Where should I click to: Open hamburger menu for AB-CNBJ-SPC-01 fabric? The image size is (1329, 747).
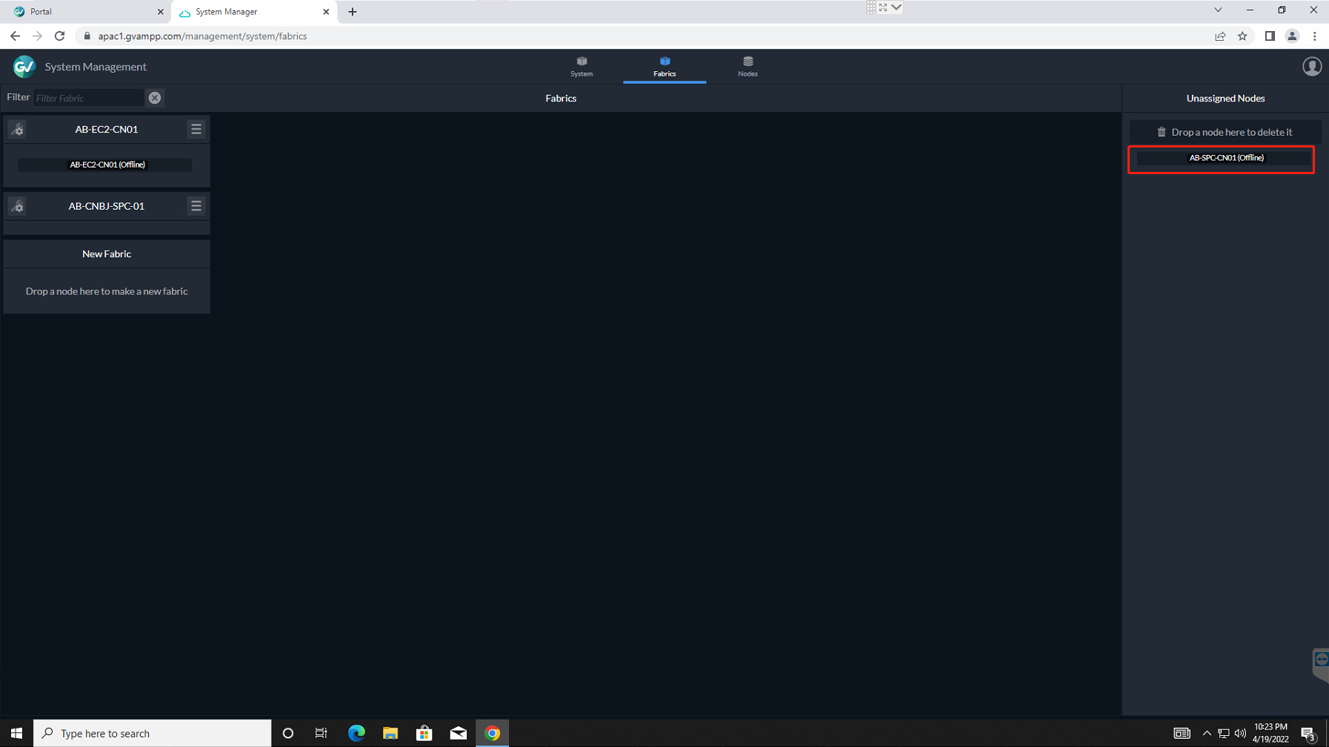click(x=196, y=206)
